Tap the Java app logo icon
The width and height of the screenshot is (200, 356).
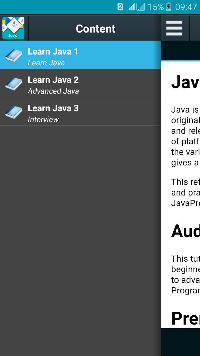pyautogui.click(x=13, y=28)
